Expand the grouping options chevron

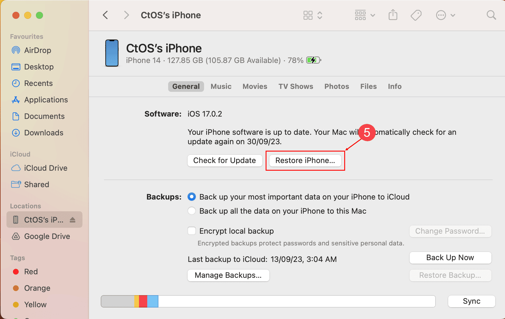373,15
